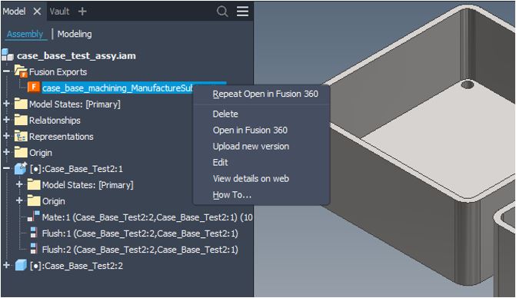Click the top-level Model States folder icon
Image resolution: width=516 pixels, height=298 pixels.
[21, 104]
